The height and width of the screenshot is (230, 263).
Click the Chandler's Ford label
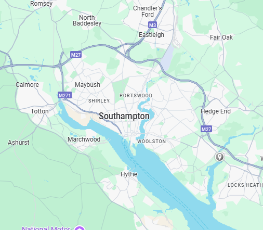pos(148,11)
